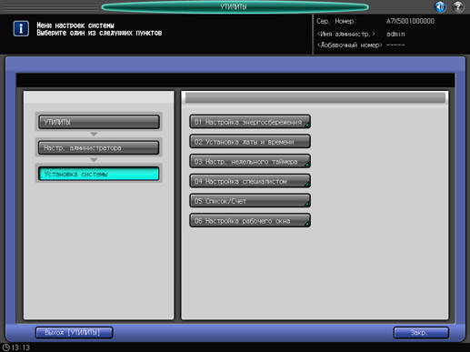Image resolution: width=470 pixels, height=352 pixels.
Task: Open the help question mark icon
Action: [x=458, y=6]
